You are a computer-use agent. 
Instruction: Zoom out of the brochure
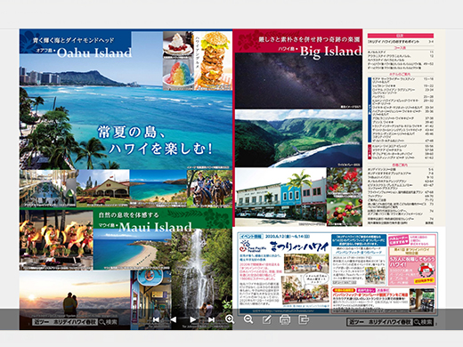248,319
